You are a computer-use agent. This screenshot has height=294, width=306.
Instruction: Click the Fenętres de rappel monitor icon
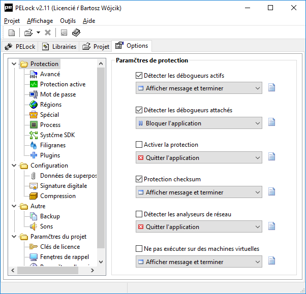(34, 257)
